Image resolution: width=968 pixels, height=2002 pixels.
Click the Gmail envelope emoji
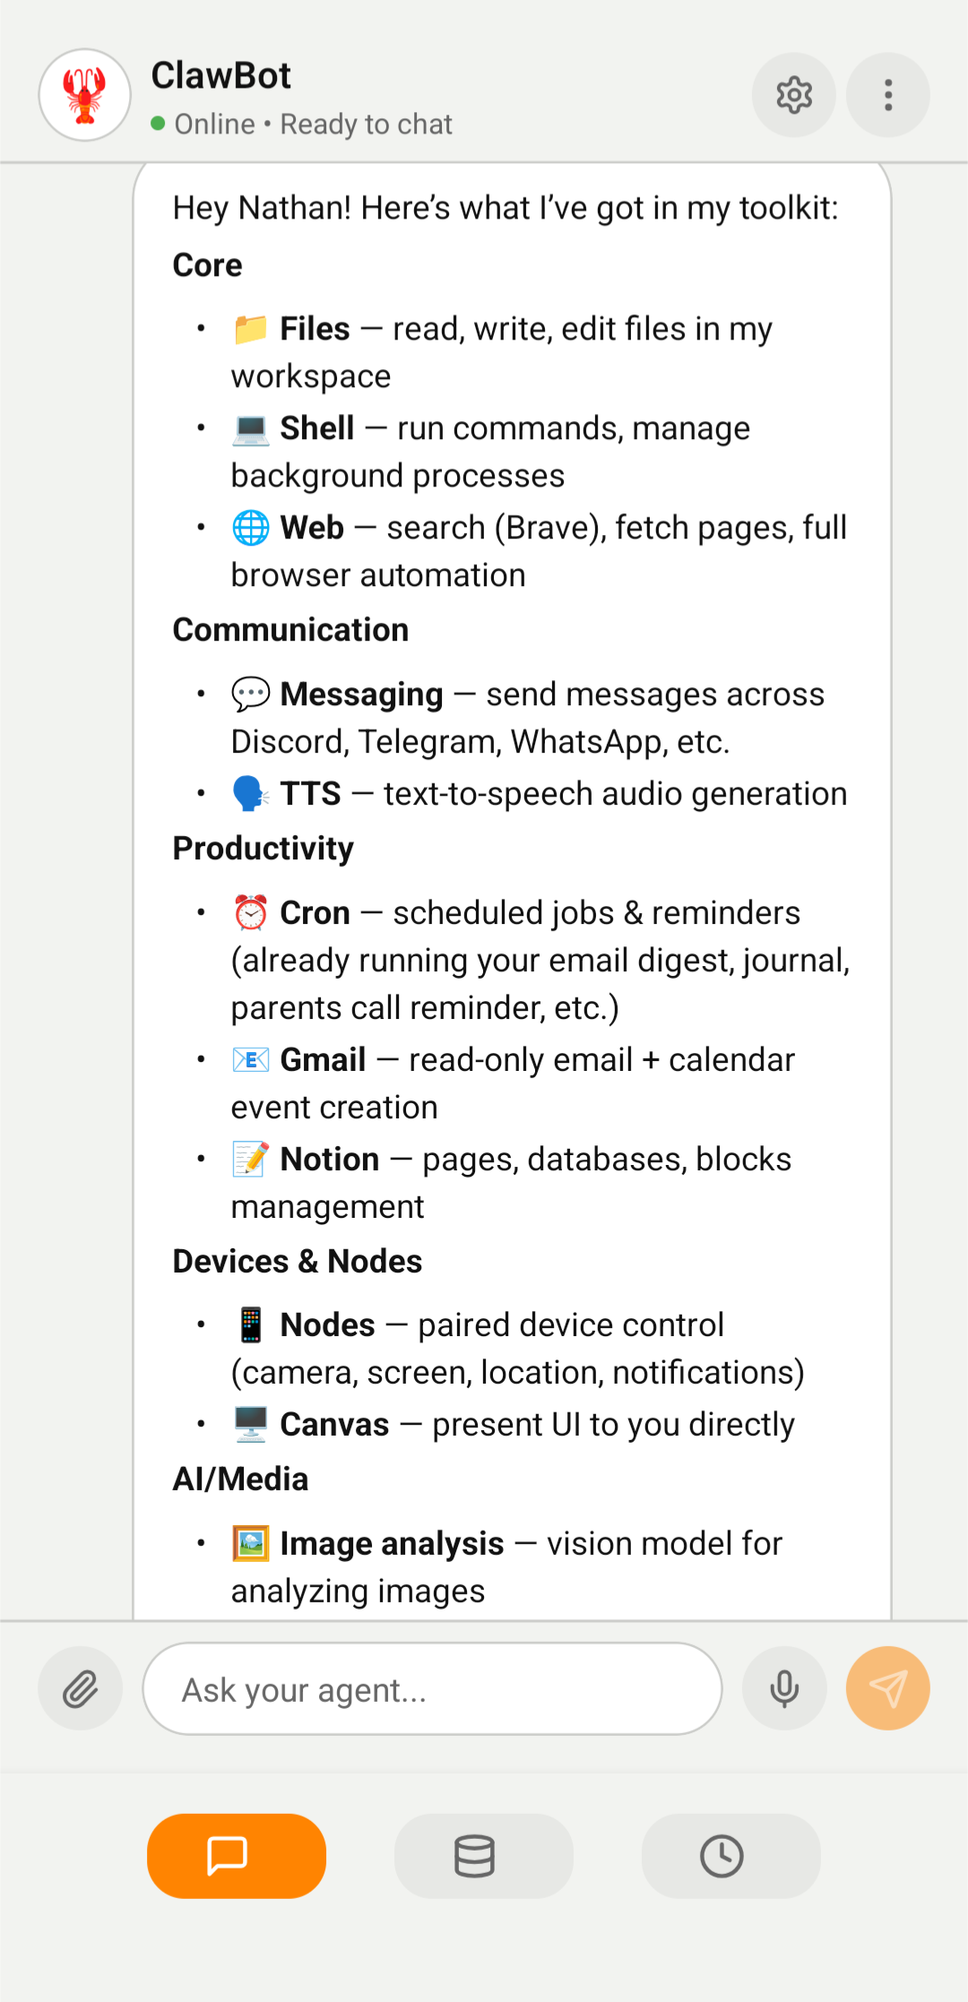(252, 1059)
